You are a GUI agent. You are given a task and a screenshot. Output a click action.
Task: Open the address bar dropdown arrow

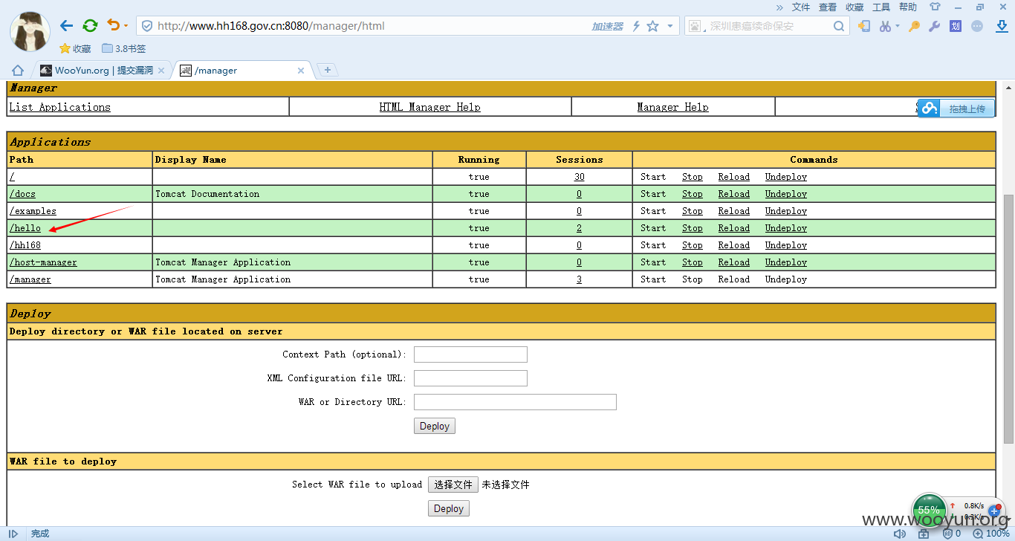pyautogui.click(x=670, y=26)
